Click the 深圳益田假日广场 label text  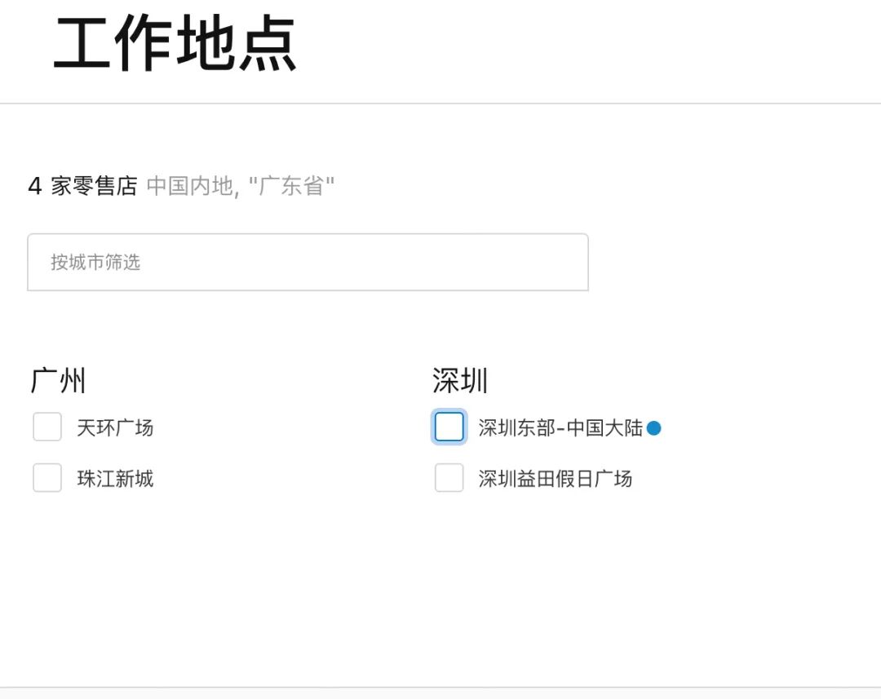click(x=555, y=479)
